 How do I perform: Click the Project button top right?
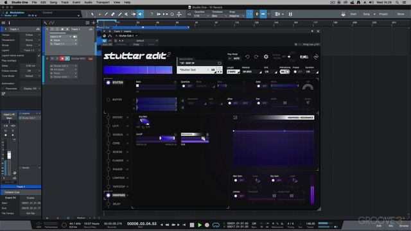tap(383, 14)
